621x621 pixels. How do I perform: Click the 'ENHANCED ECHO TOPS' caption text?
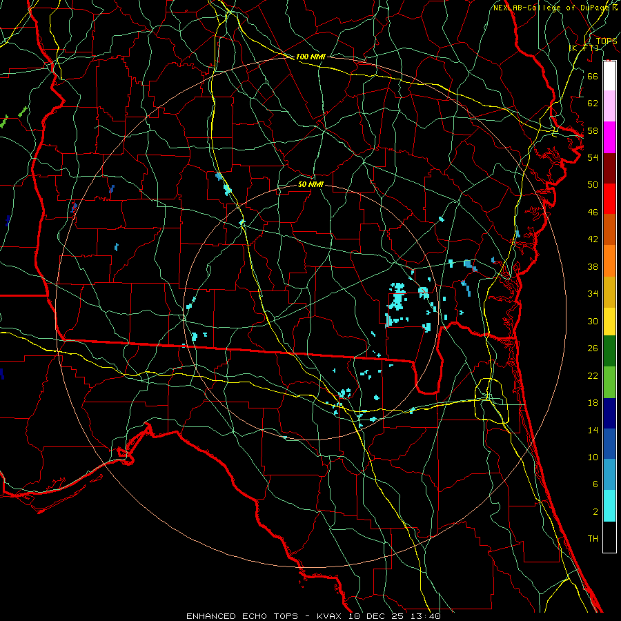point(242,616)
